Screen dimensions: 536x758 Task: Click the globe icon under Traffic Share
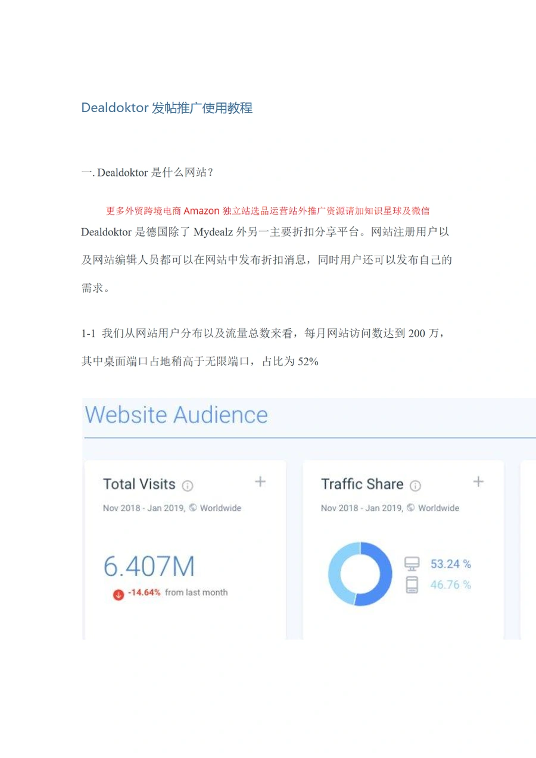click(411, 508)
